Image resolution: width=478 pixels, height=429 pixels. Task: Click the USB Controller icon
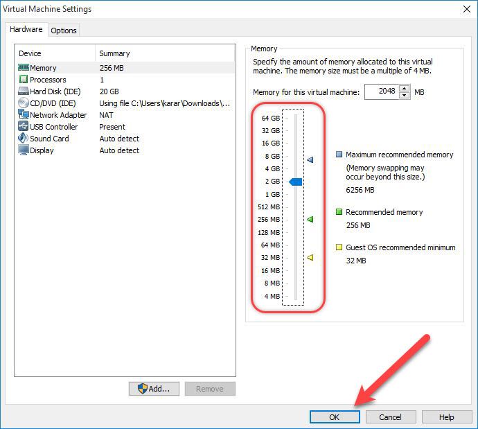[23, 126]
